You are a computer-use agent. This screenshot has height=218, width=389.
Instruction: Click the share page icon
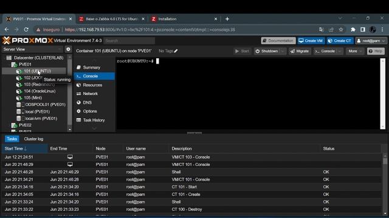(x=331, y=30)
